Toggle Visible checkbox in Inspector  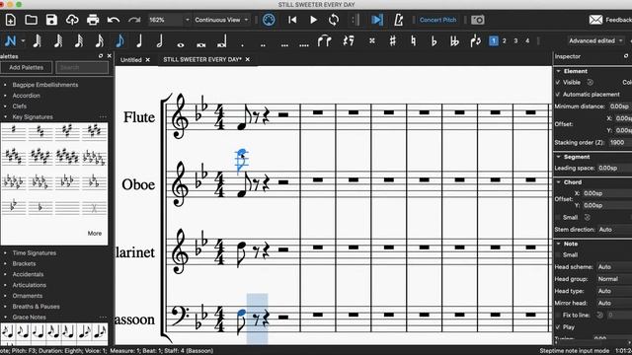pyautogui.click(x=558, y=82)
